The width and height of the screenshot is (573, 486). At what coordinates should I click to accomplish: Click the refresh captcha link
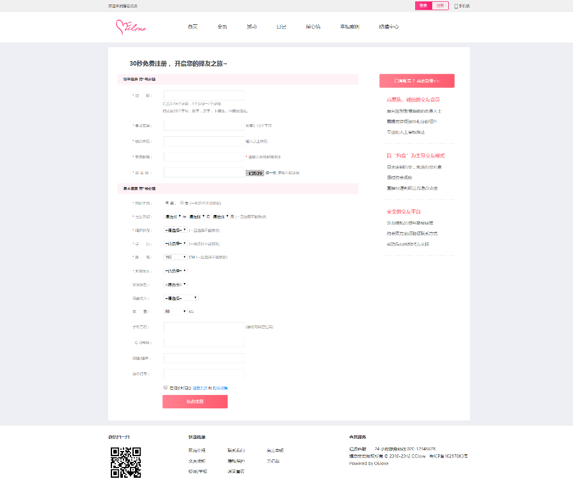(x=271, y=173)
